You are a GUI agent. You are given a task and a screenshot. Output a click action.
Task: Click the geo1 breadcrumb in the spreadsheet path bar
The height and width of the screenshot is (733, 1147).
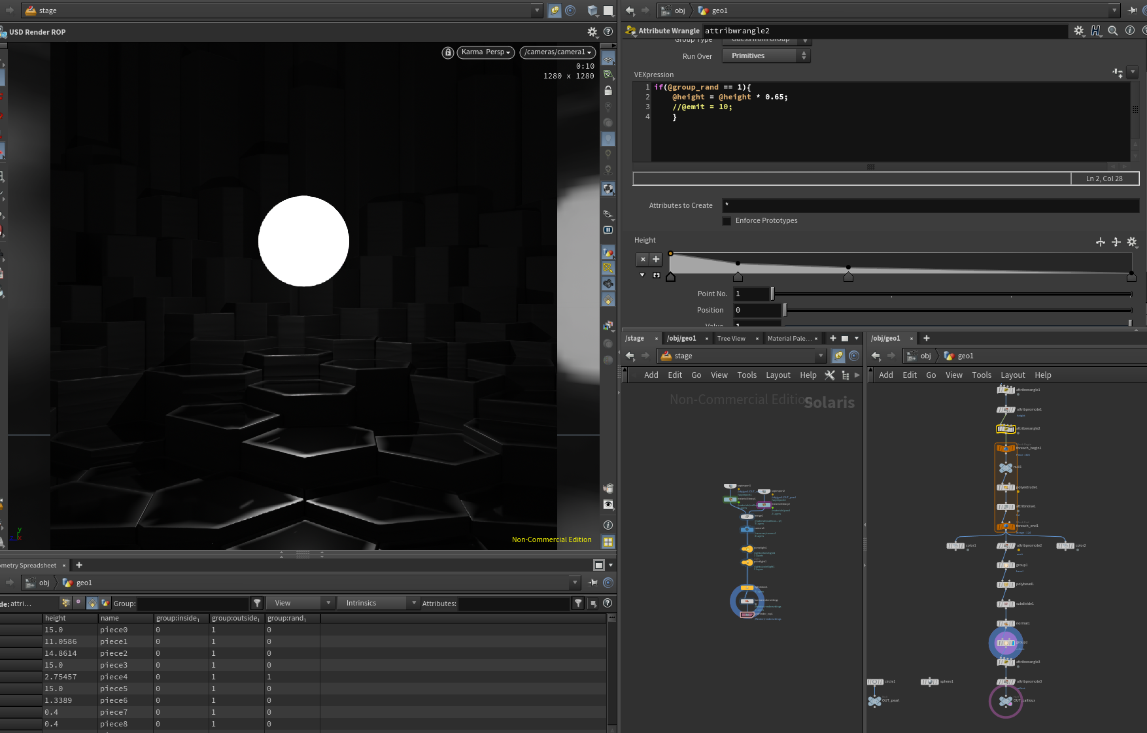[78, 583]
